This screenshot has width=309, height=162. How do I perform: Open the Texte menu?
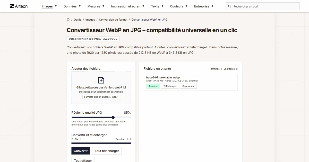click(x=155, y=6)
